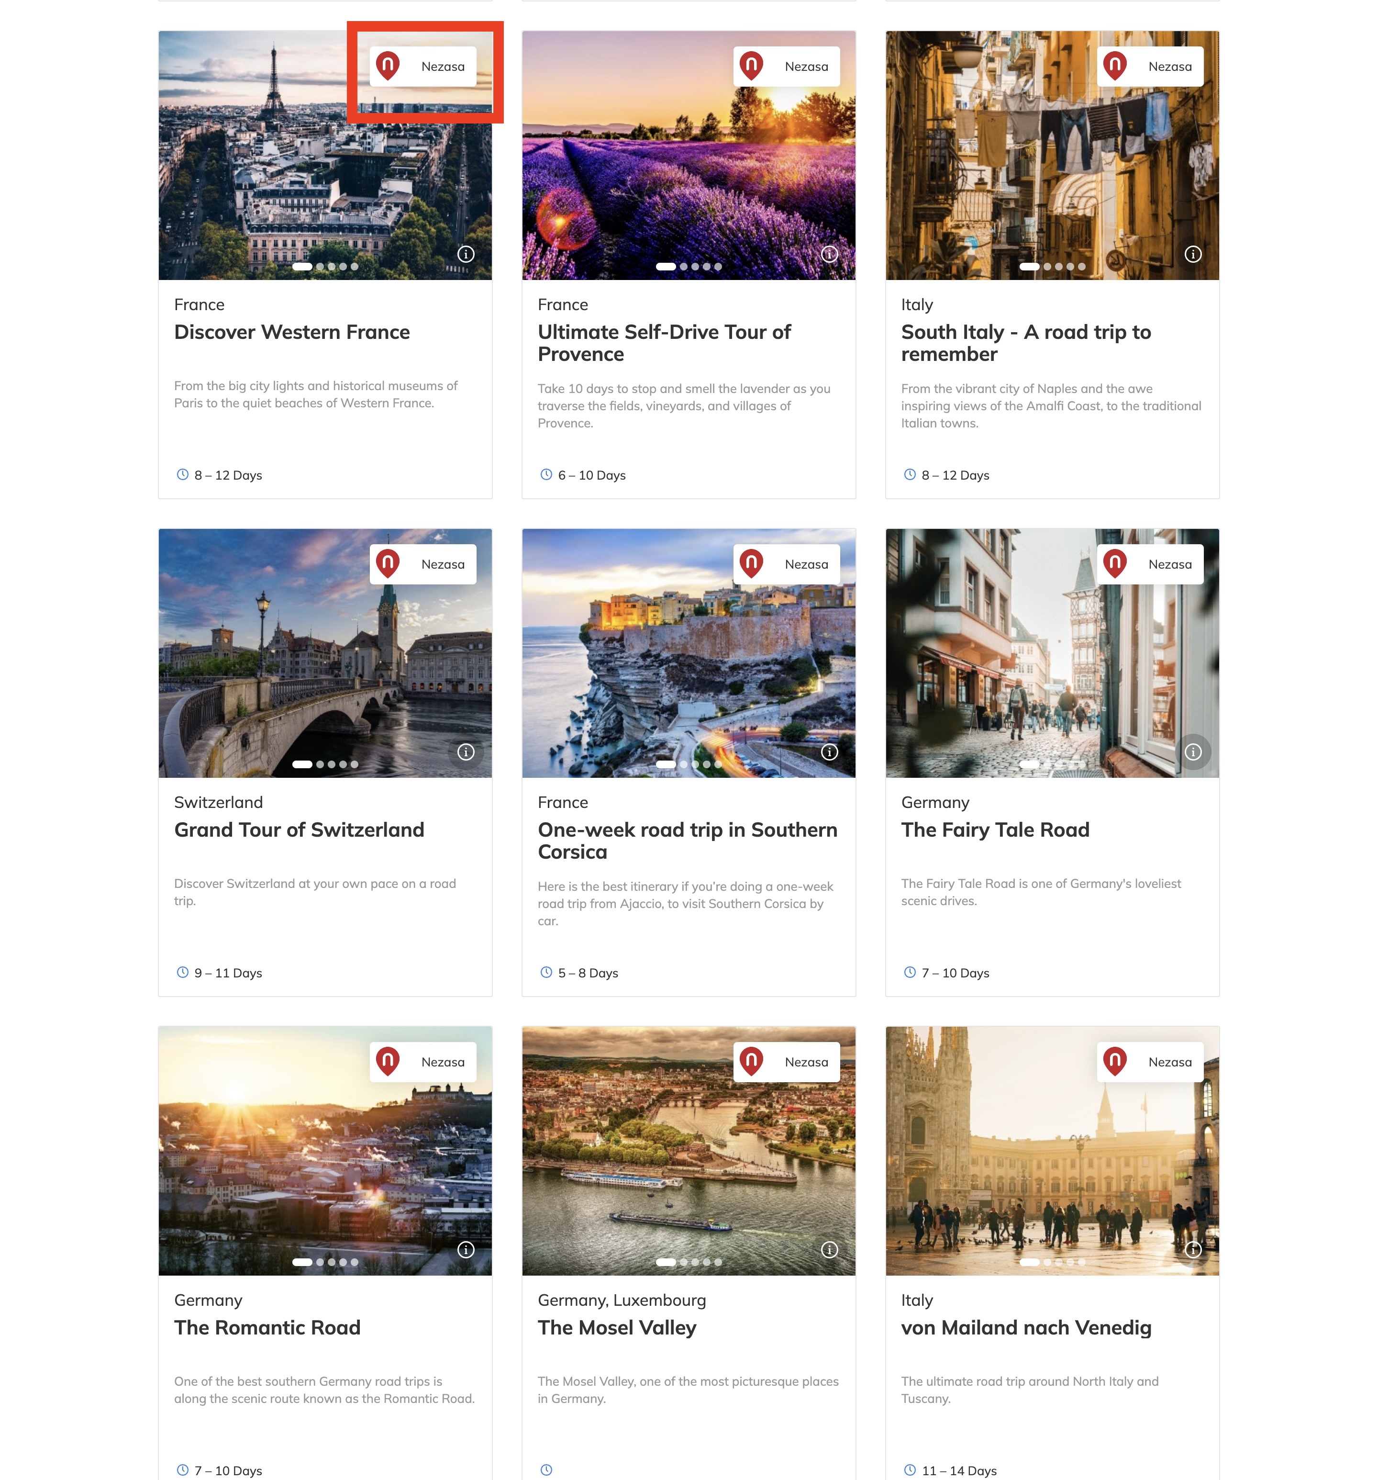This screenshot has height=1480, width=1378.
Task: Click the Mosel river confluence photo
Action: 689,1151
